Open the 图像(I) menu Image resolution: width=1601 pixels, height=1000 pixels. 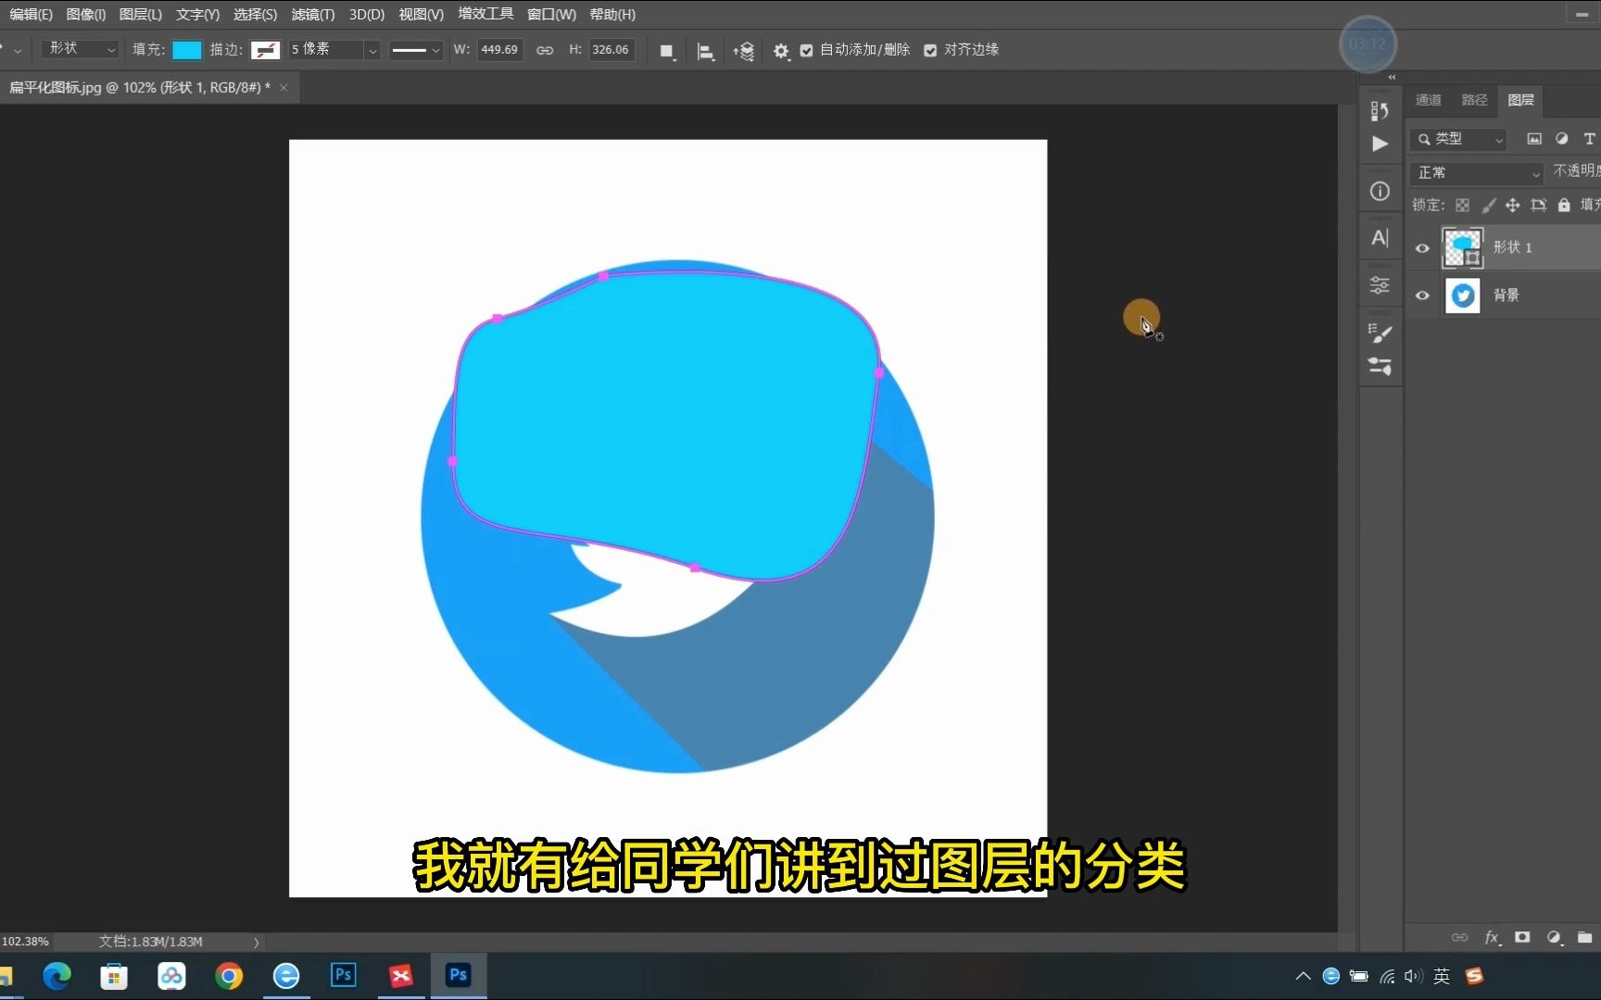(x=86, y=15)
